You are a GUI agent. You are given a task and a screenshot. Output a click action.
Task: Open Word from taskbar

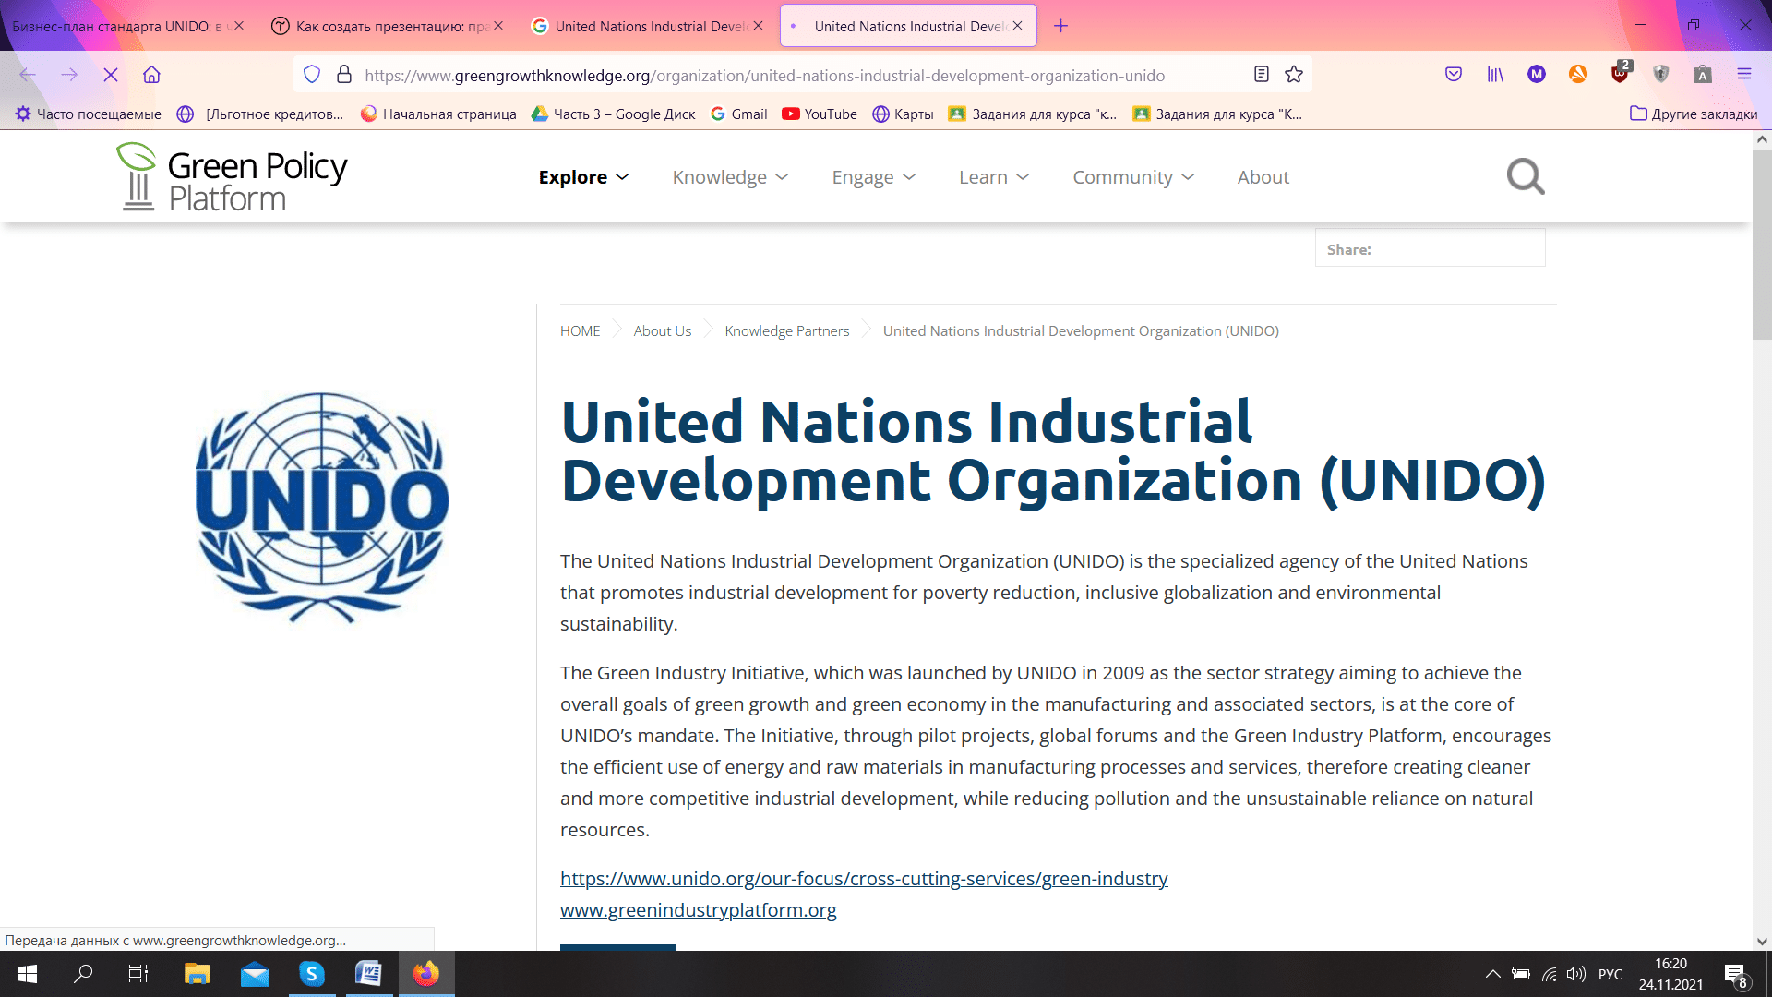pyautogui.click(x=368, y=974)
